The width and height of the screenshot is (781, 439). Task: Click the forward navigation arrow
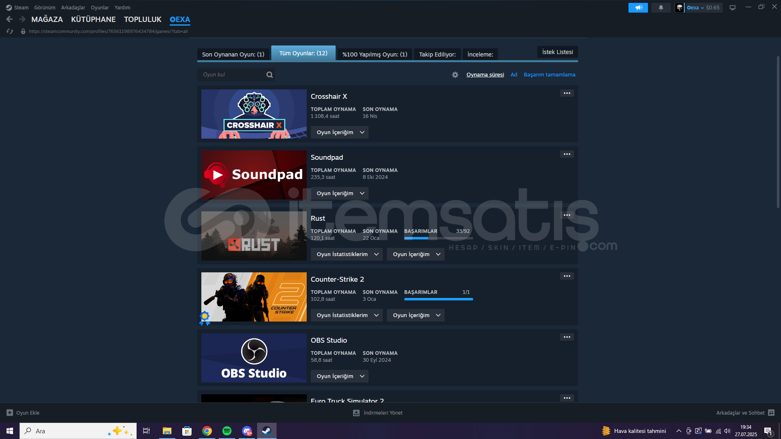(22, 19)
